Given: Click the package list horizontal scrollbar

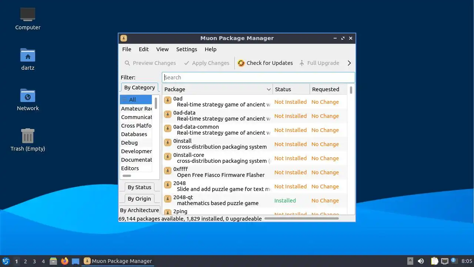Looking at the screenshot, I should coord(302,218).
